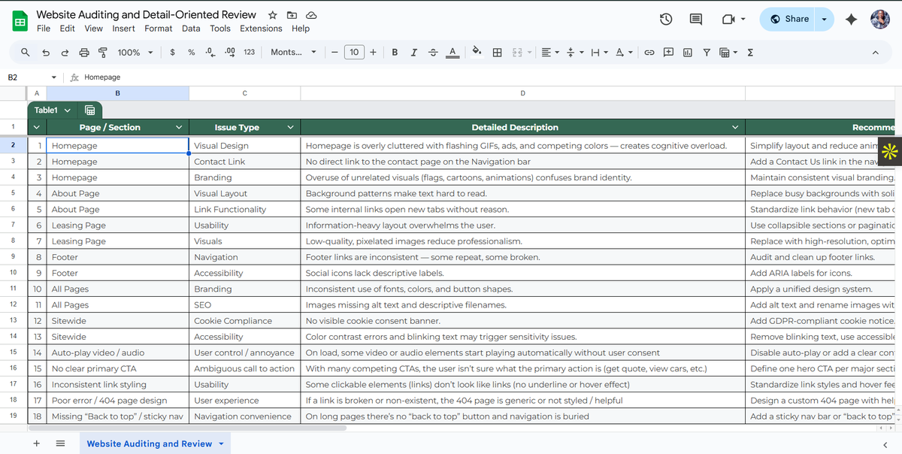902x454 pixels.
Task: Move document using the folder icon
Action: (292, 15)
